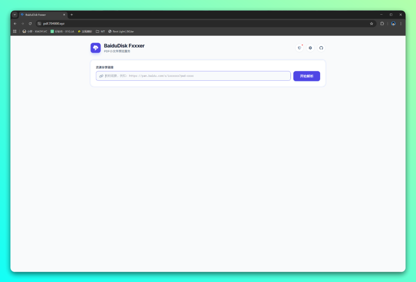The height and width of the screenshot is (282, 416).
Task: Open settings via the gear icon
Action: coord(310,48)
